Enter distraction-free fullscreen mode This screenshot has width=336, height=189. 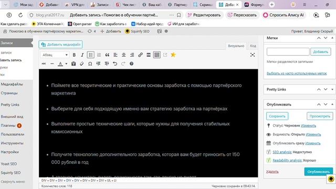(253, 55)
